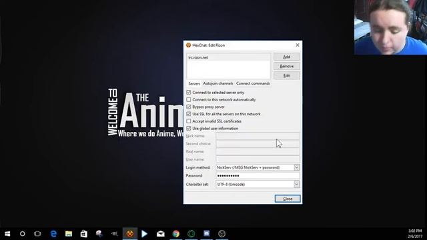427x240 pixels.
Task: Click the Real name field
Action: 258,151
